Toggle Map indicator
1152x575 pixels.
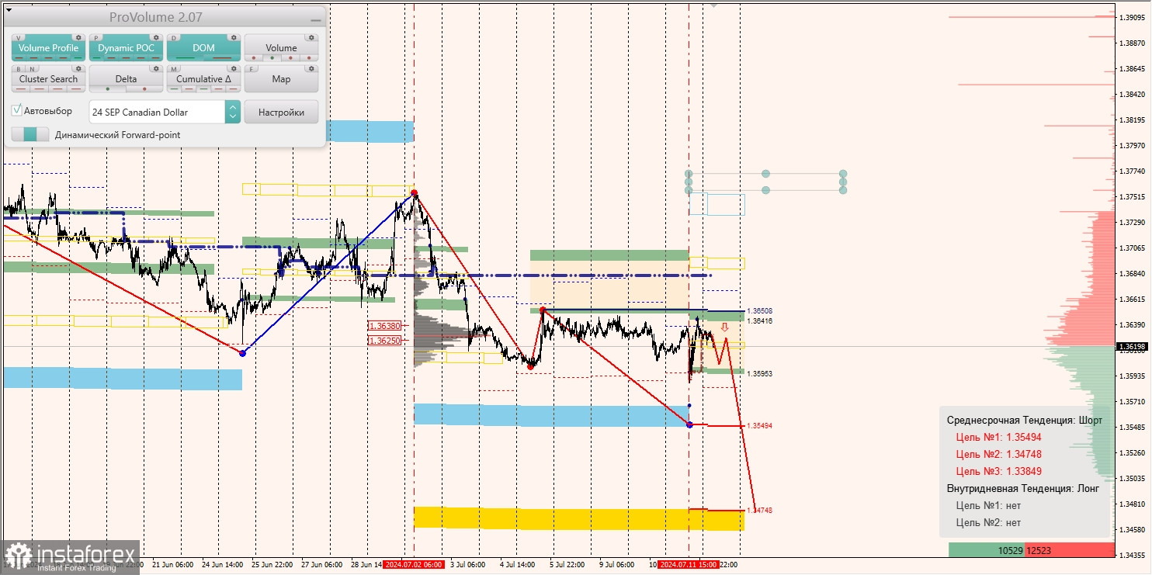pyautogui.click(x=281, y=78)
